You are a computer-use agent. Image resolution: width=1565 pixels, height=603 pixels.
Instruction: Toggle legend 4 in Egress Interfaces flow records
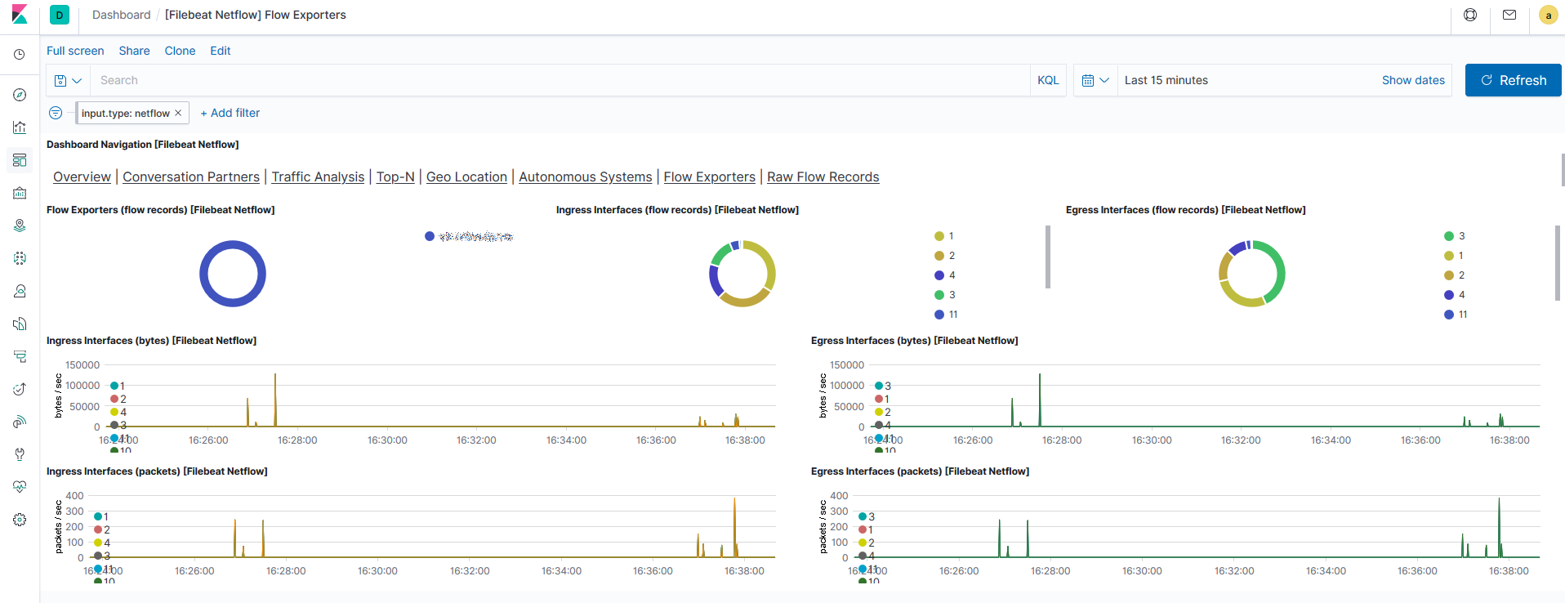pyautogui.click(x=1455, y=295)
